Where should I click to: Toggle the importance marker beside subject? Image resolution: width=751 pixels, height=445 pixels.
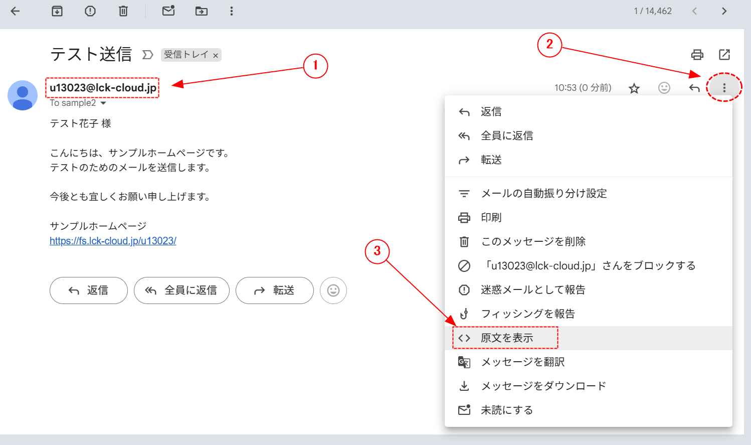147,55
